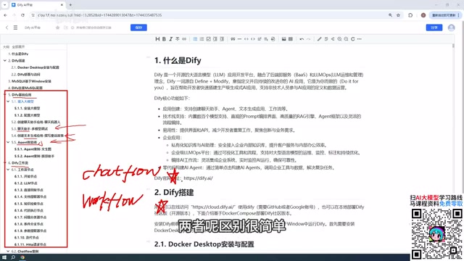Zoom in using the magnifier plus icon

[339, 39]
